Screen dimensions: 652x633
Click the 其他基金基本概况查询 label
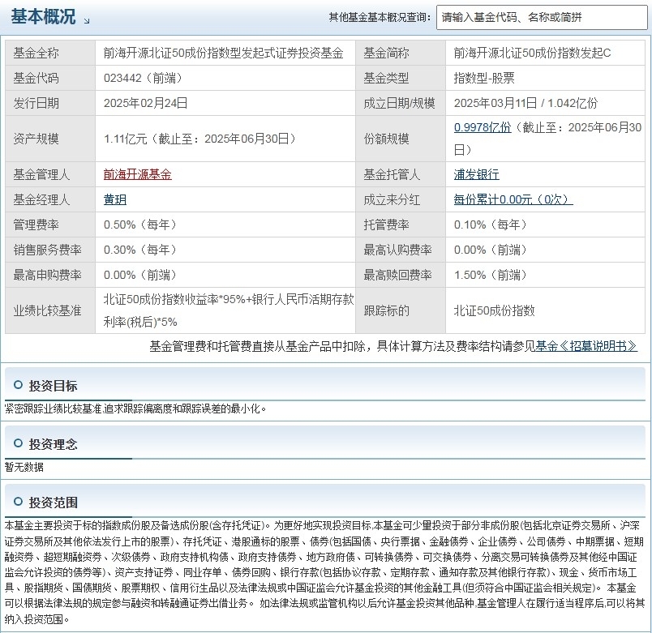[x=380, y=18]
